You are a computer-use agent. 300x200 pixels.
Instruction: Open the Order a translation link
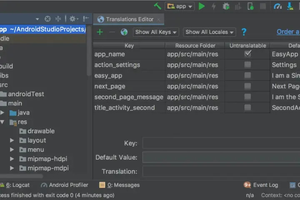[288, 32]
